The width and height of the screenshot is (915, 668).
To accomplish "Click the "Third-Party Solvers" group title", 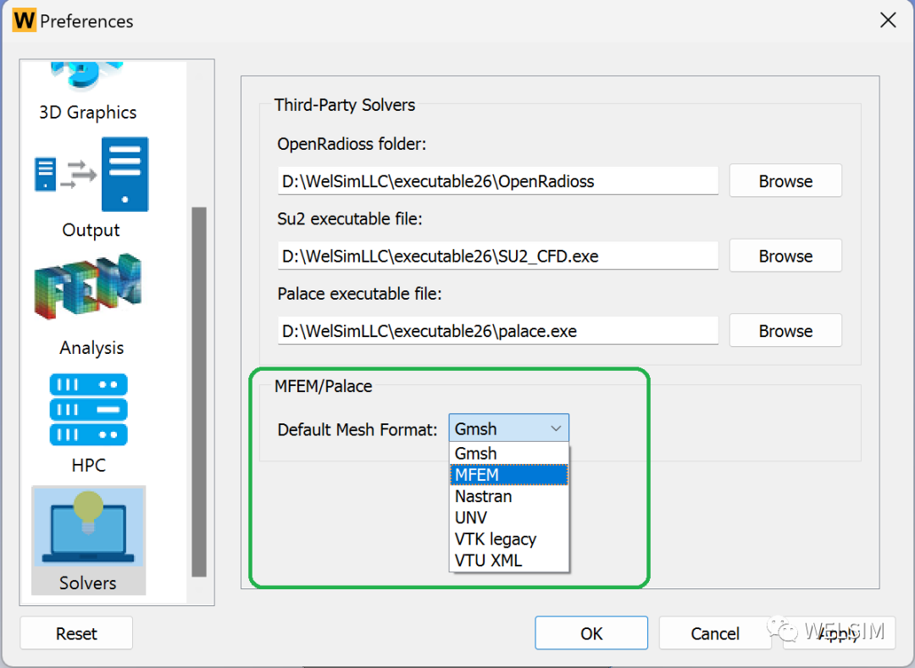I will [x=344, y=105].
